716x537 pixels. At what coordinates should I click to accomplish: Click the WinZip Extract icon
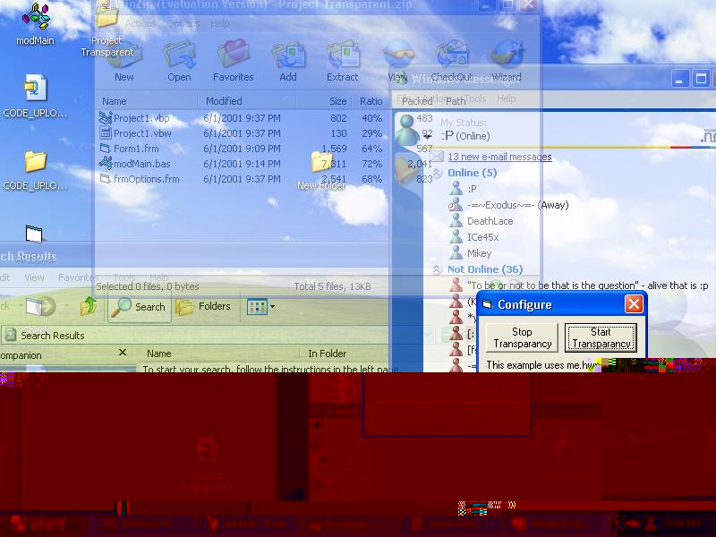pos(342,59)
